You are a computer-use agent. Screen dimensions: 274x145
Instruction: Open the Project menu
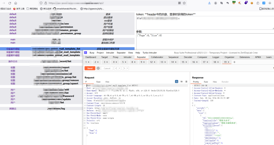click(x=100, y=53)
